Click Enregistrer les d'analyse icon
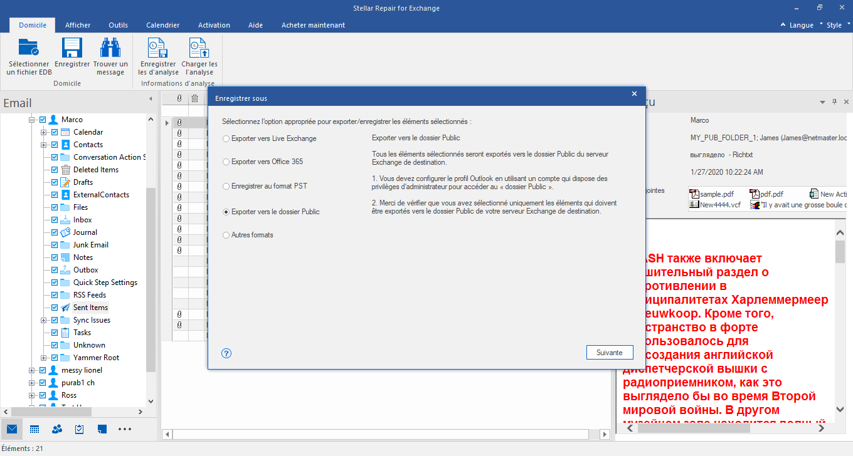Viewport: 853px width, 456px height. pos(157,49)
